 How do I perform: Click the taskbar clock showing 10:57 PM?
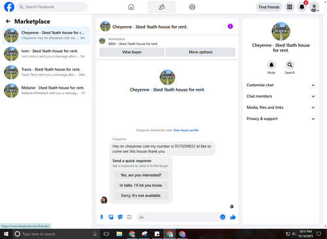(305, 234)
